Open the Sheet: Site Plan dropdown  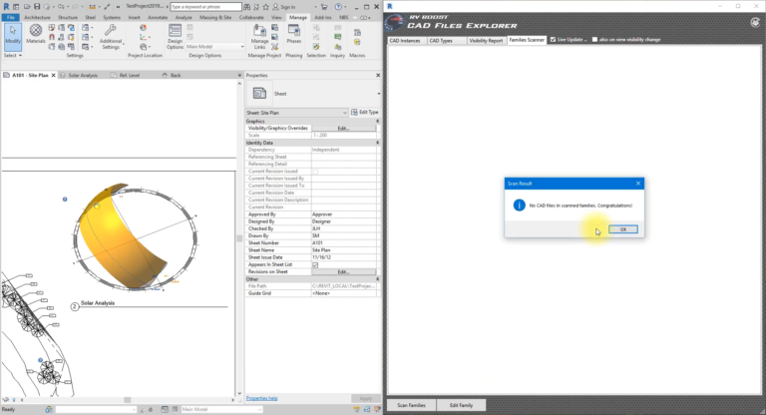tap(297, 113)
